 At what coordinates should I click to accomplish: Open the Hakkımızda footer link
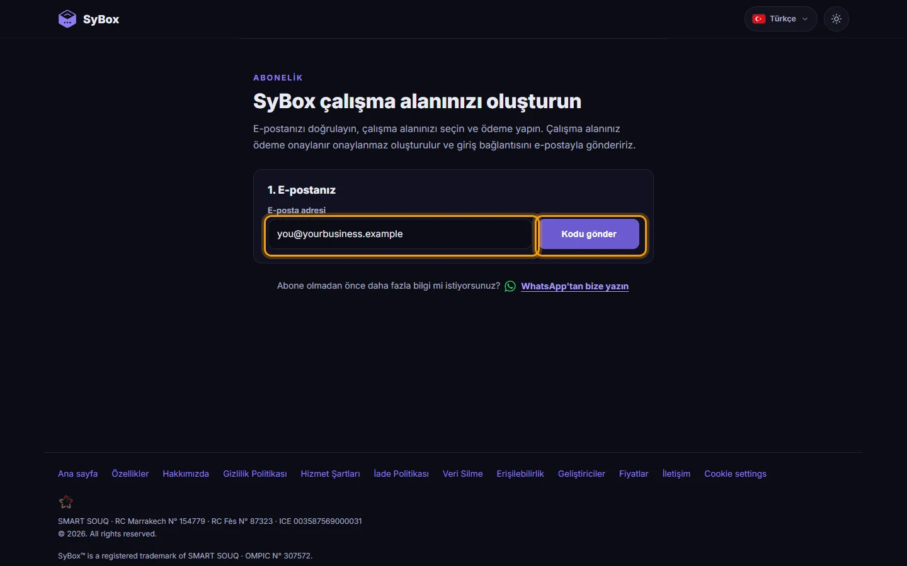coord(186,474)
